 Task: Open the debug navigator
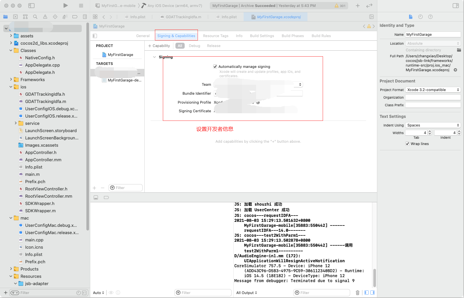pos(65,17)
